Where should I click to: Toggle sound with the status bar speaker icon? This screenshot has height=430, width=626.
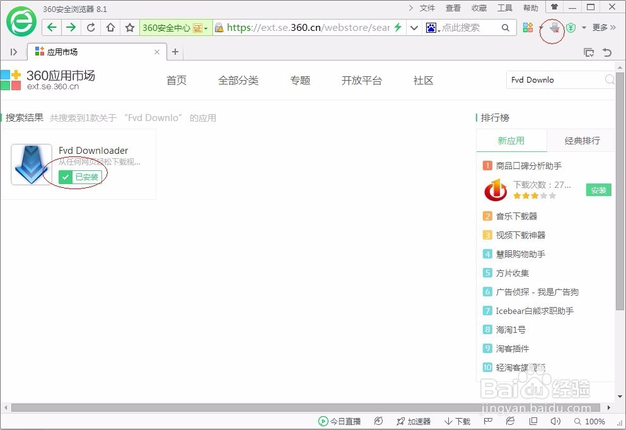(x=555, y=421)
